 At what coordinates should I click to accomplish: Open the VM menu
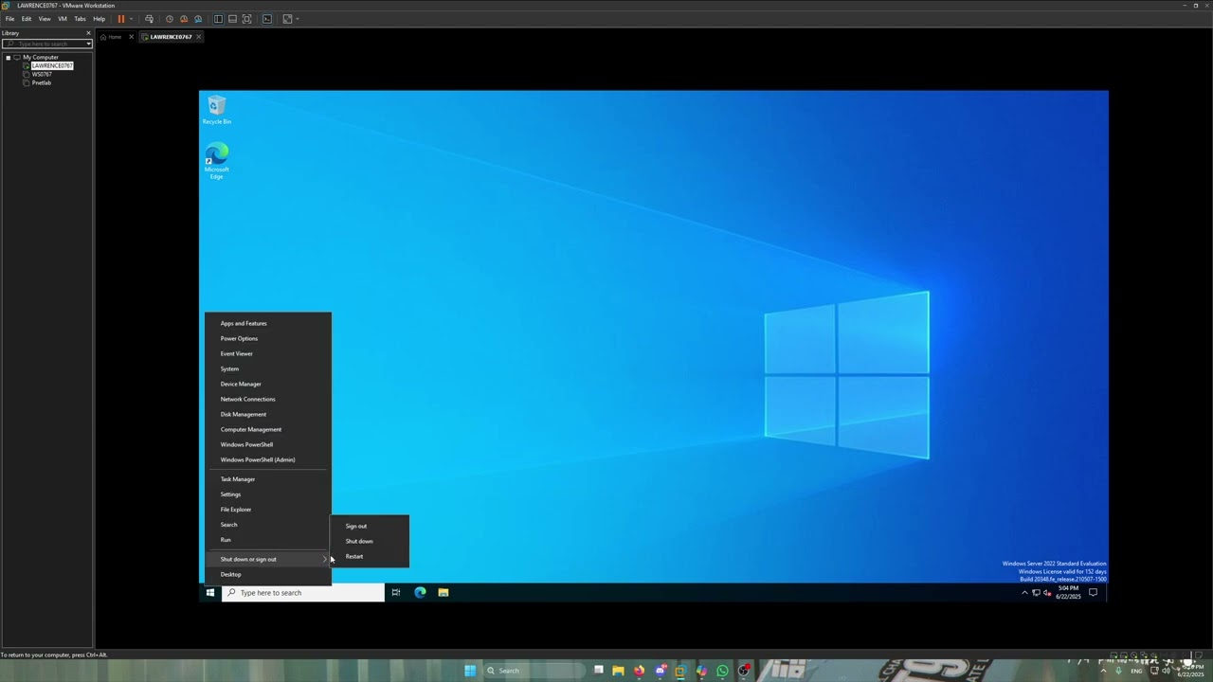pos(63,19)
